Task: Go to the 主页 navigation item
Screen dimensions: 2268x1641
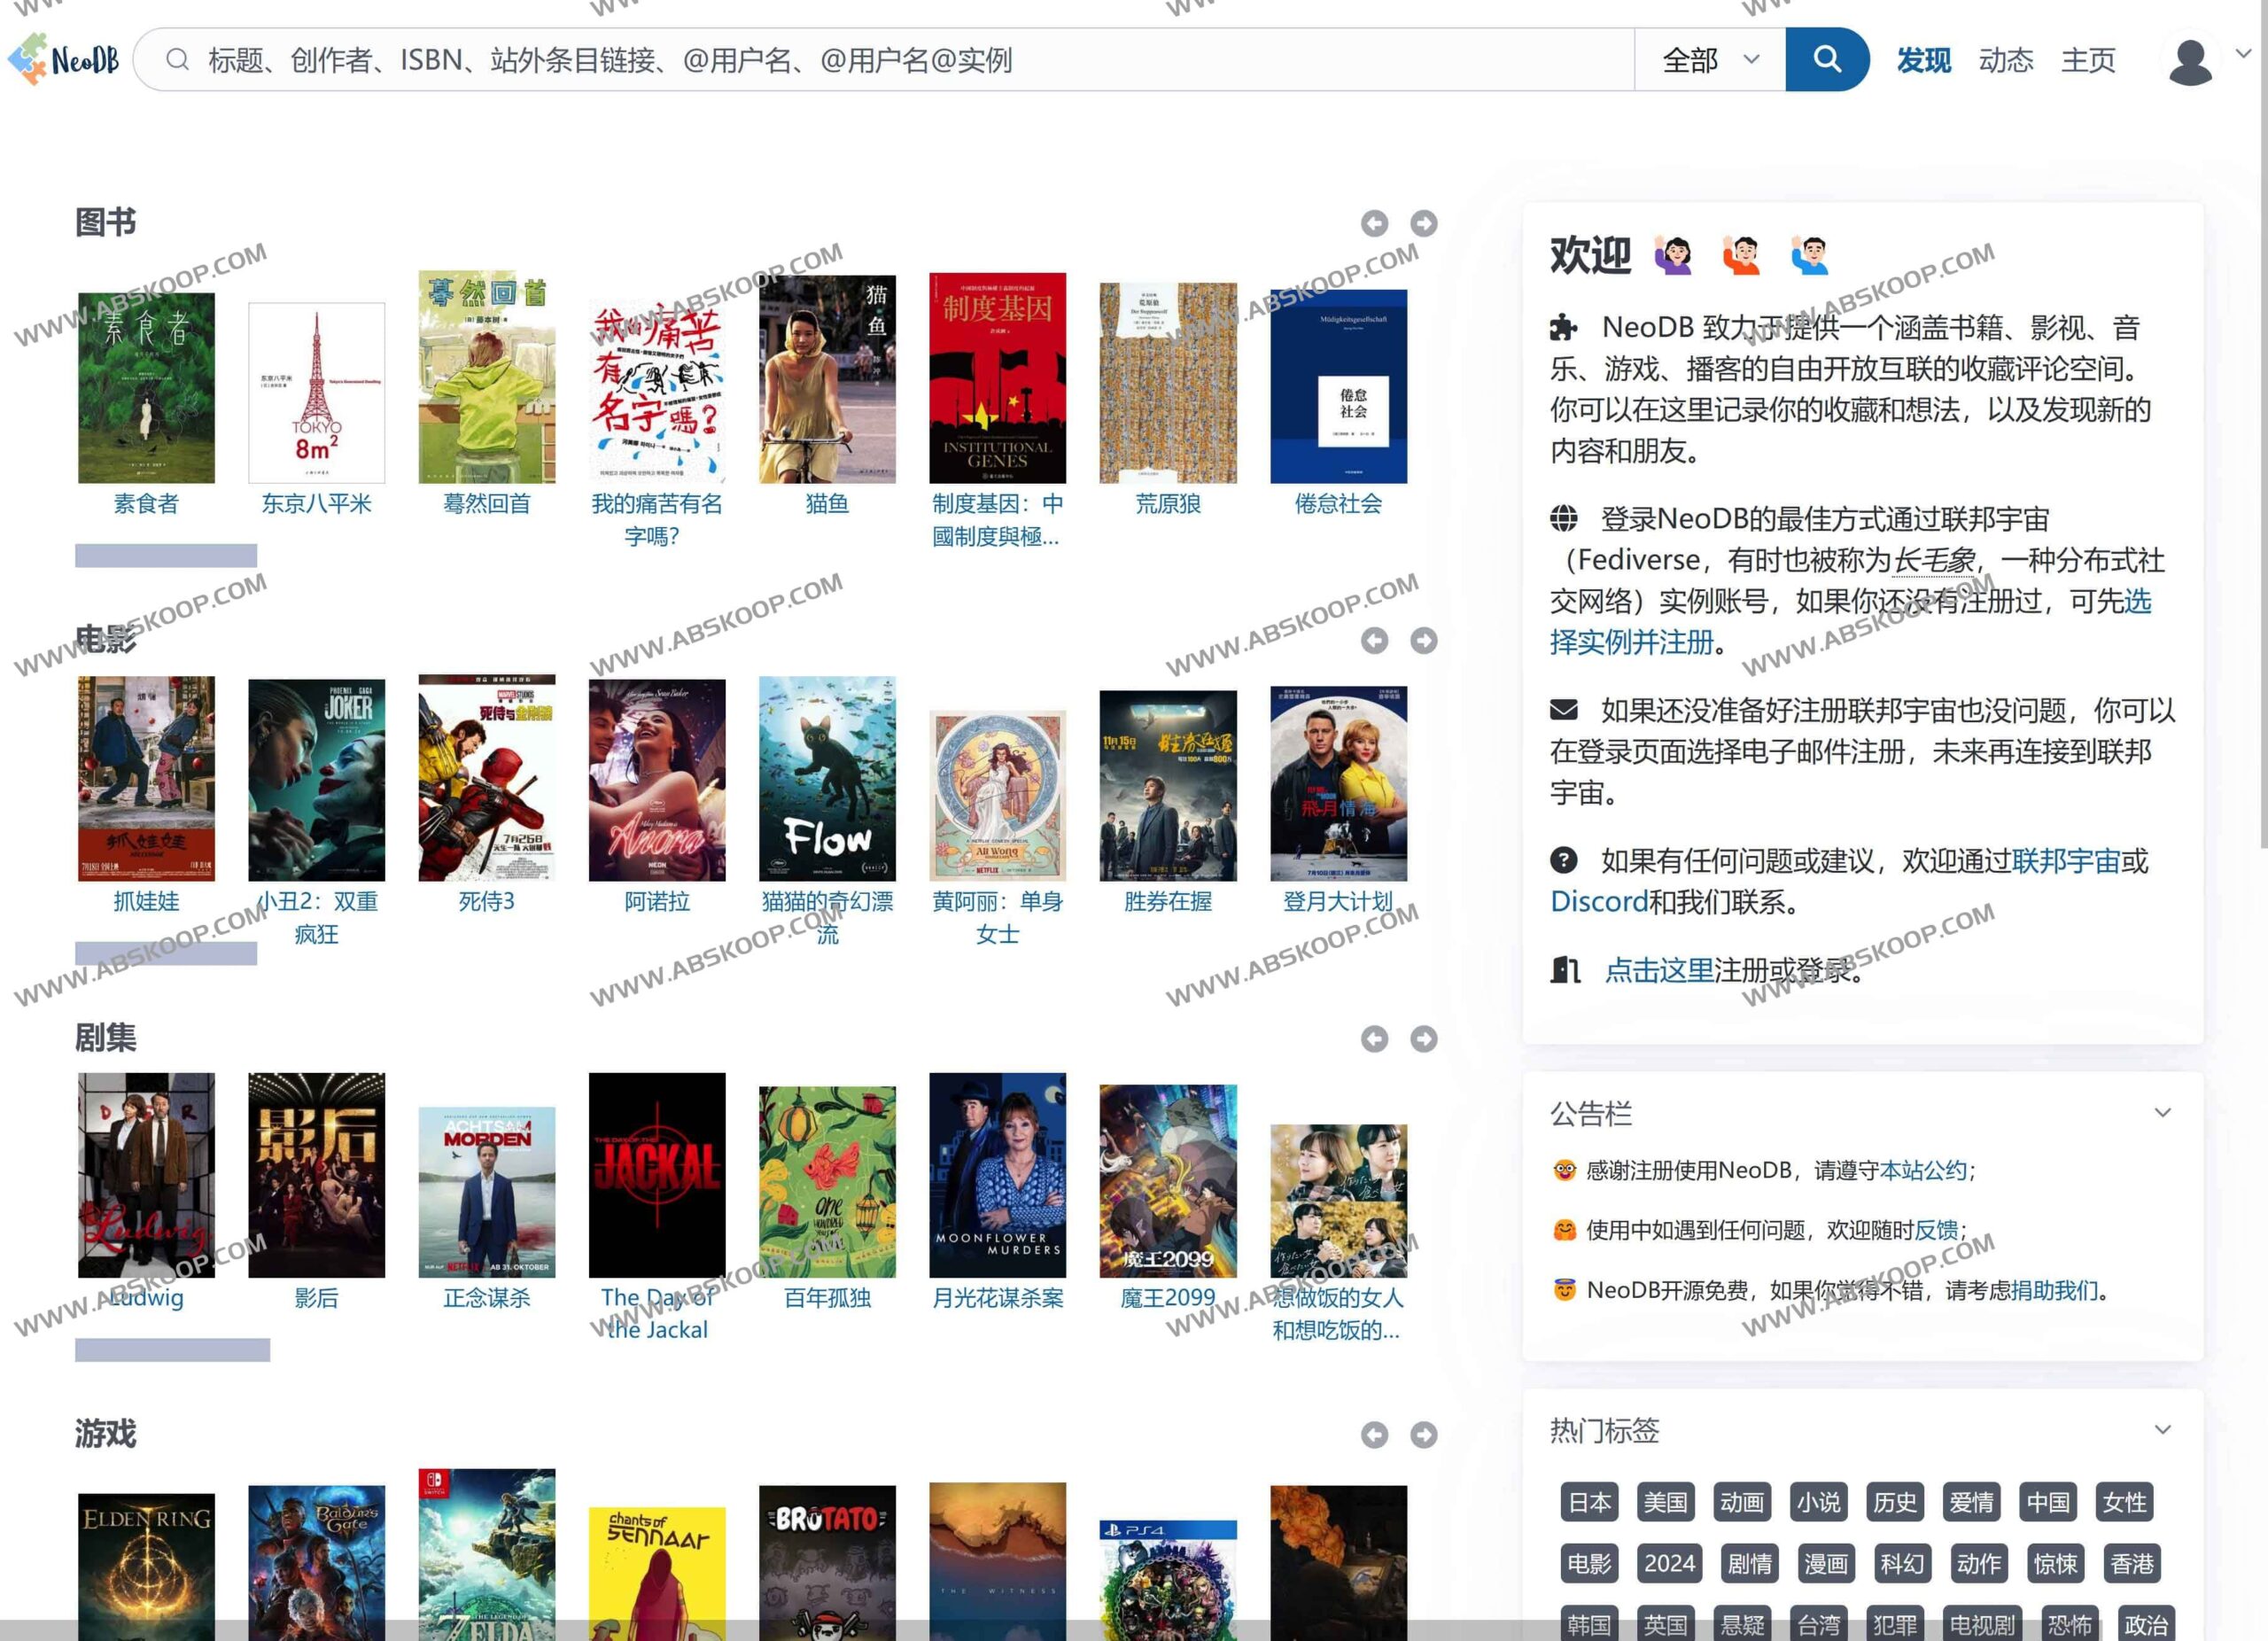Action: coord(2088,60)
